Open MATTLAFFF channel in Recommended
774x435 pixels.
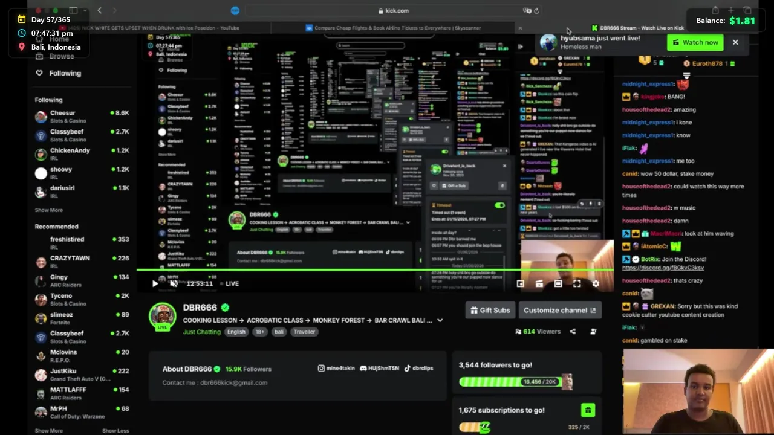click(82, 393)
